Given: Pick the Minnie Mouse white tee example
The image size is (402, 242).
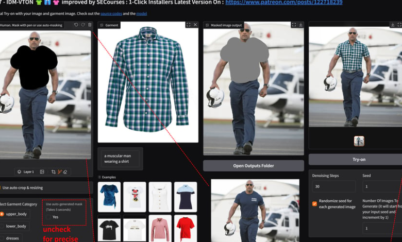Looking at the screenshot, I should pyautogui.click(x=135, y=197).
